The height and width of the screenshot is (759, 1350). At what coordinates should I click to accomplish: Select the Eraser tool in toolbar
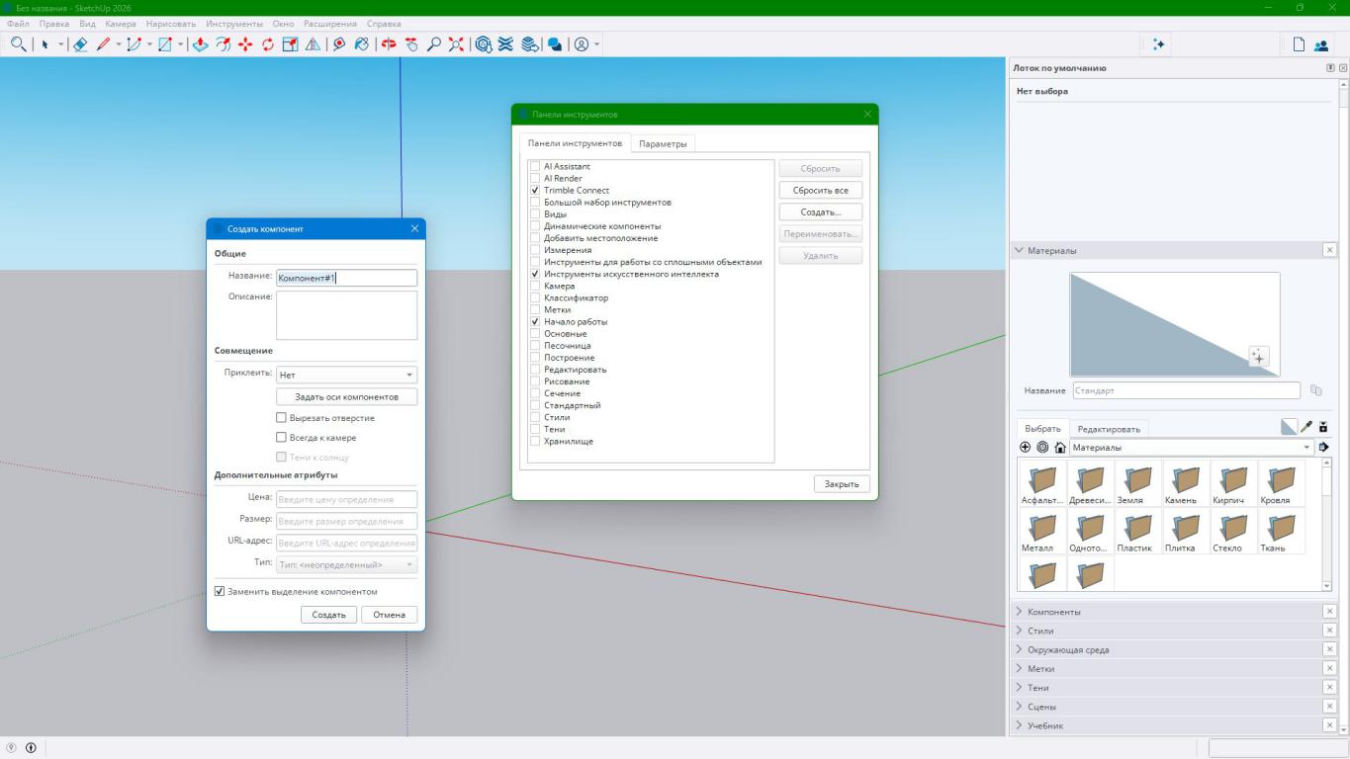[81, 44]
